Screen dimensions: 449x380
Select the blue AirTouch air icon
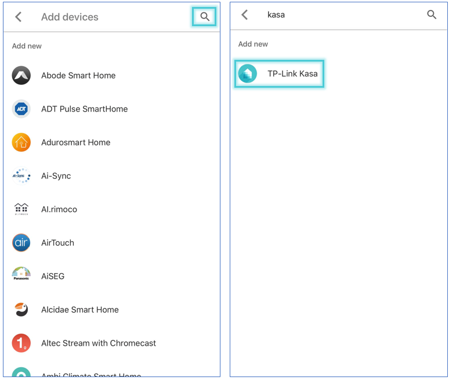click(x=21, y=243)
